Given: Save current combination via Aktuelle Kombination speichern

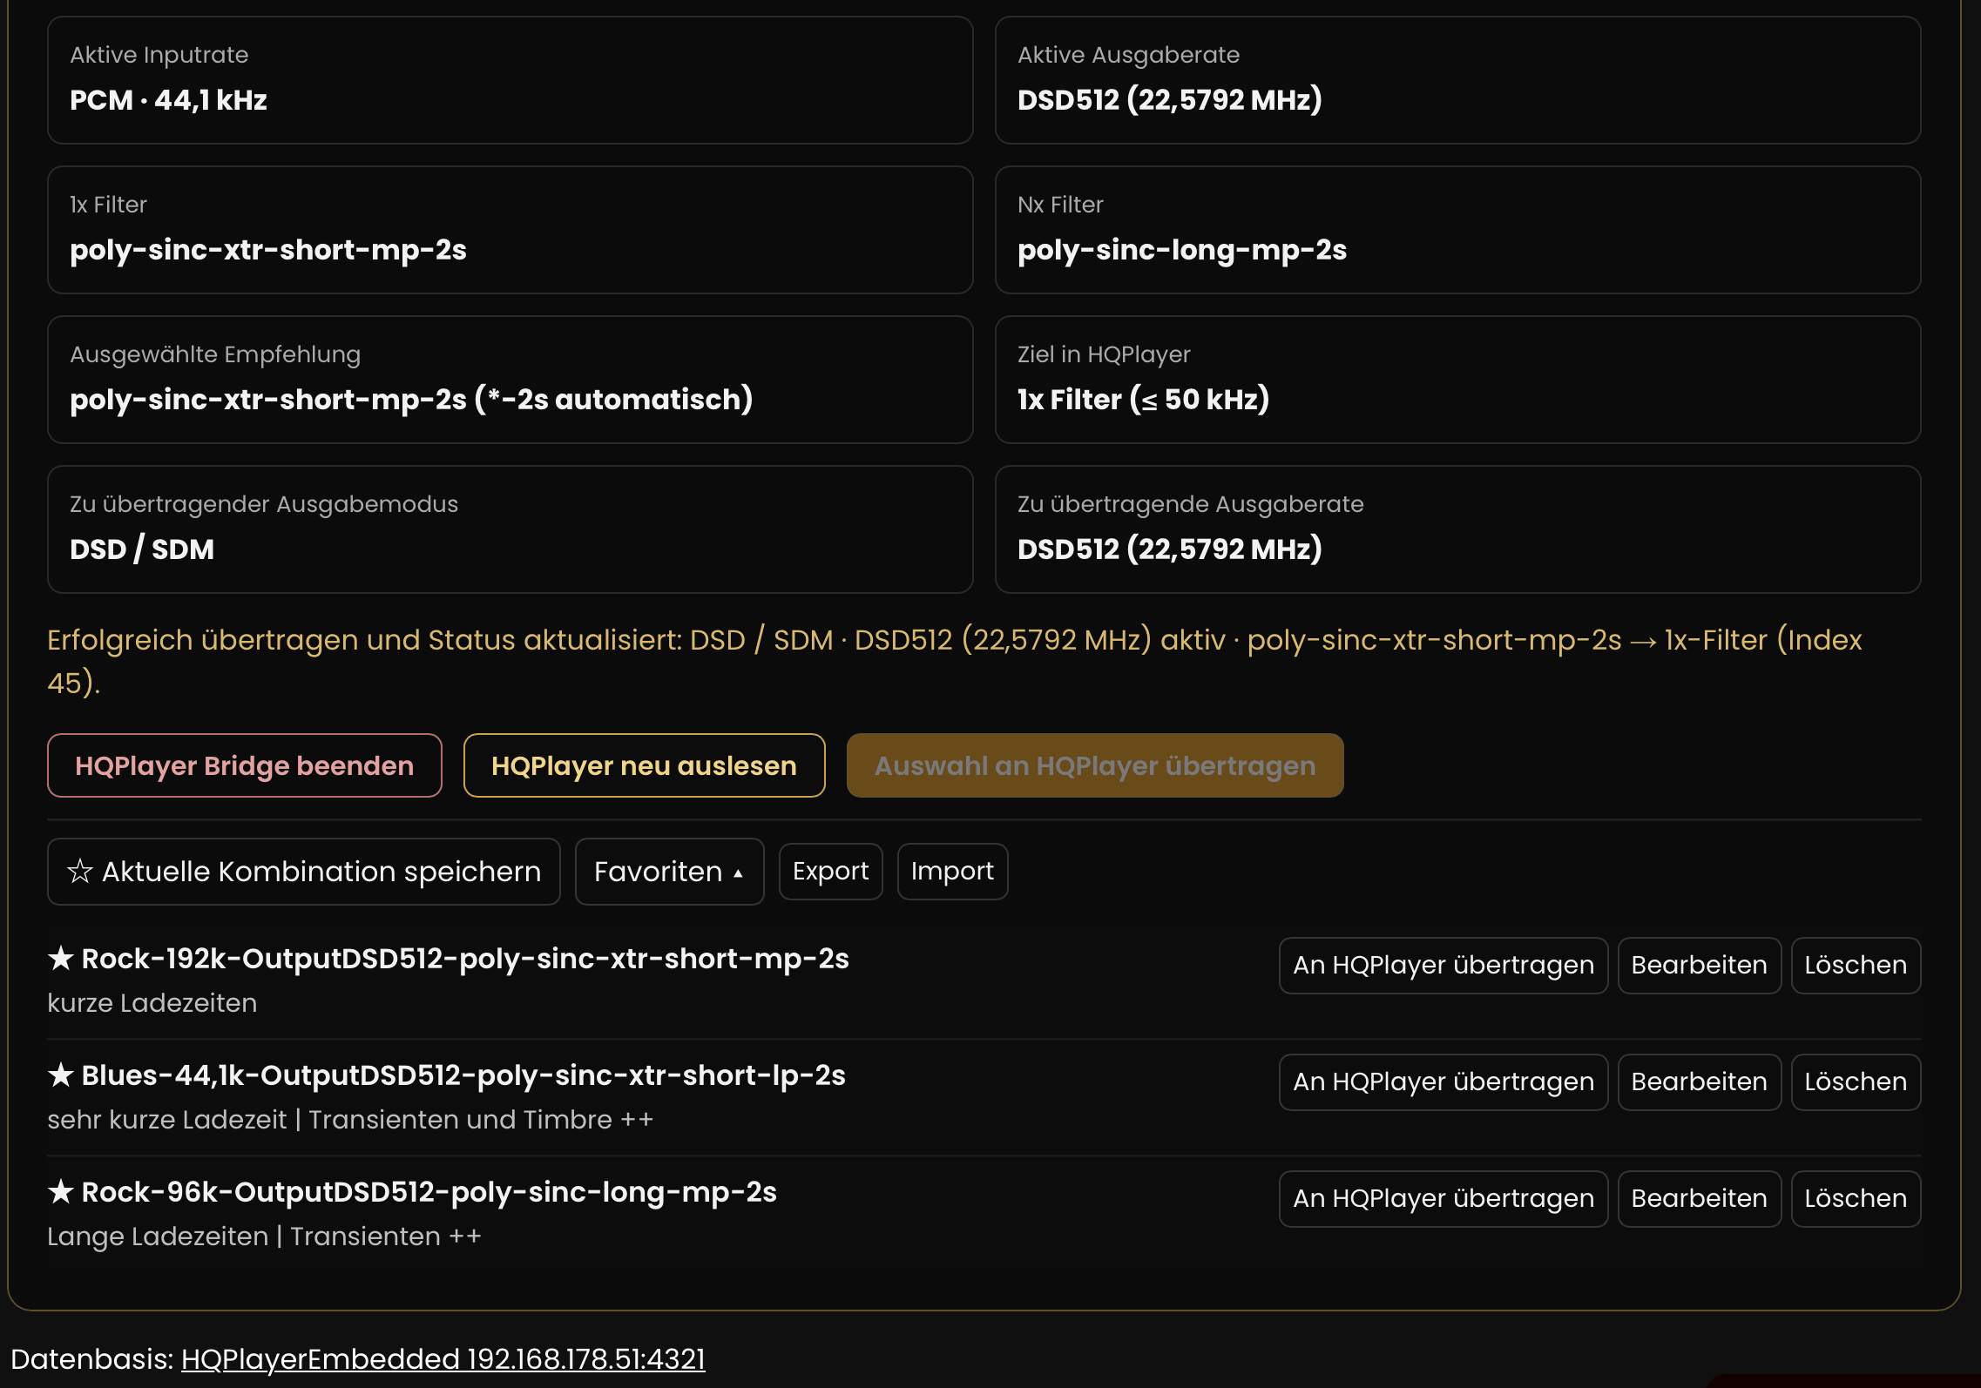Looking at the screenshot, I should (x=304, y=872).
